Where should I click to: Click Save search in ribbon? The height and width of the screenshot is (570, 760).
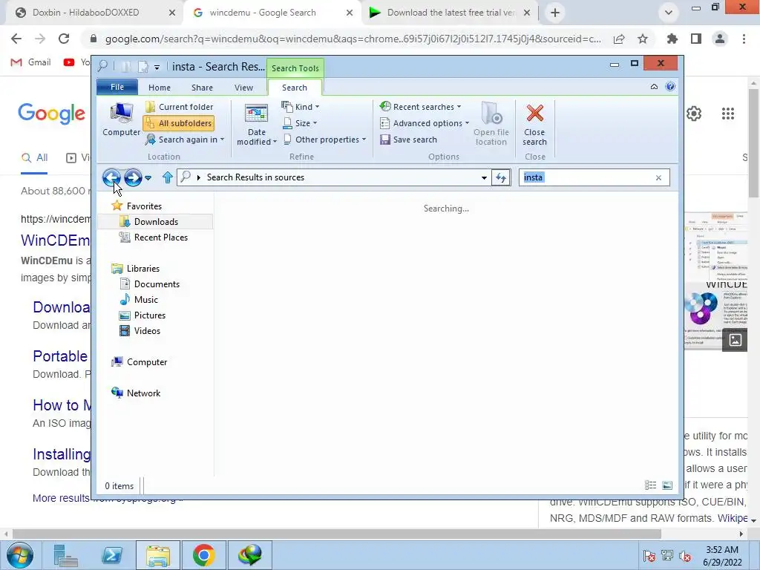tap(409, 140)
